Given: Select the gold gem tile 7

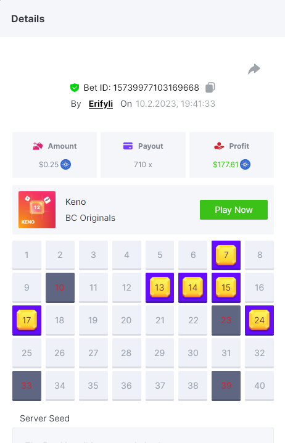Looking at the screenshot, I should pyautogui.click(x=226, y=255).
